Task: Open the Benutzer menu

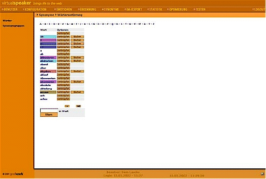Action: pos(10,9)
